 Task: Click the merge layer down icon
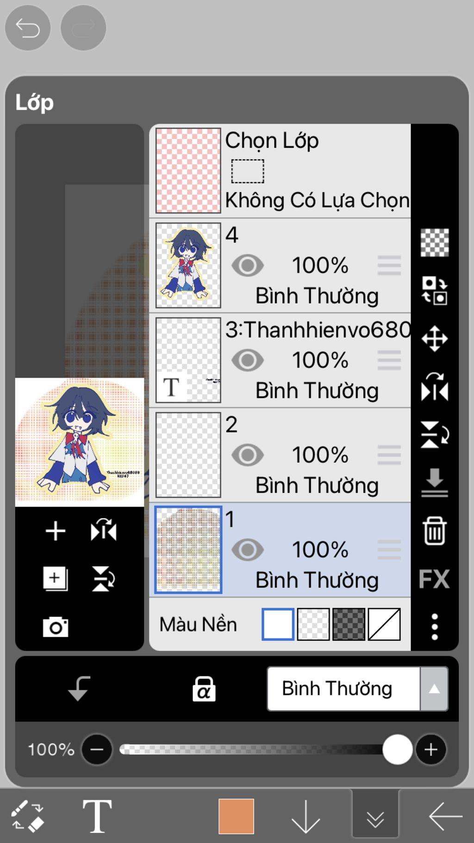tap(434, 482)
